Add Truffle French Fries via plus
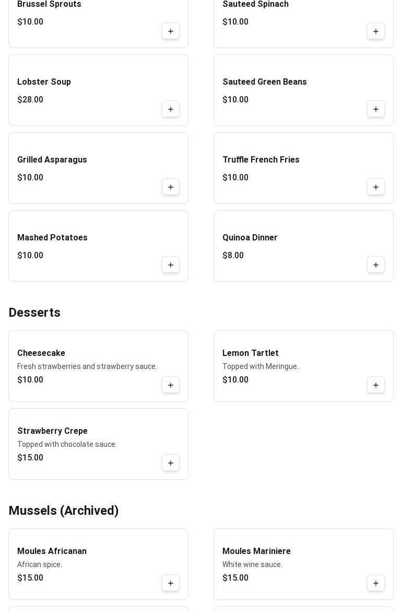The width and height of the screenshot is (402, 612). point(376,187)
